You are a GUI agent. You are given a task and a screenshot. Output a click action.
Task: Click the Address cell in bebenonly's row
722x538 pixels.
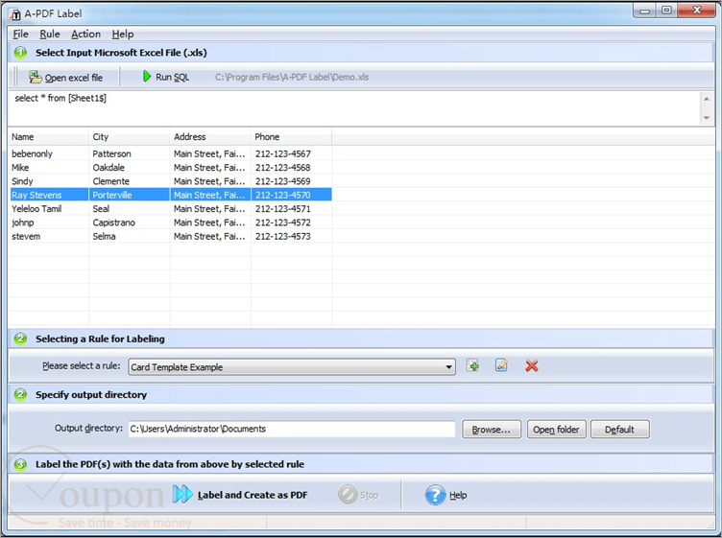[209, 153]
